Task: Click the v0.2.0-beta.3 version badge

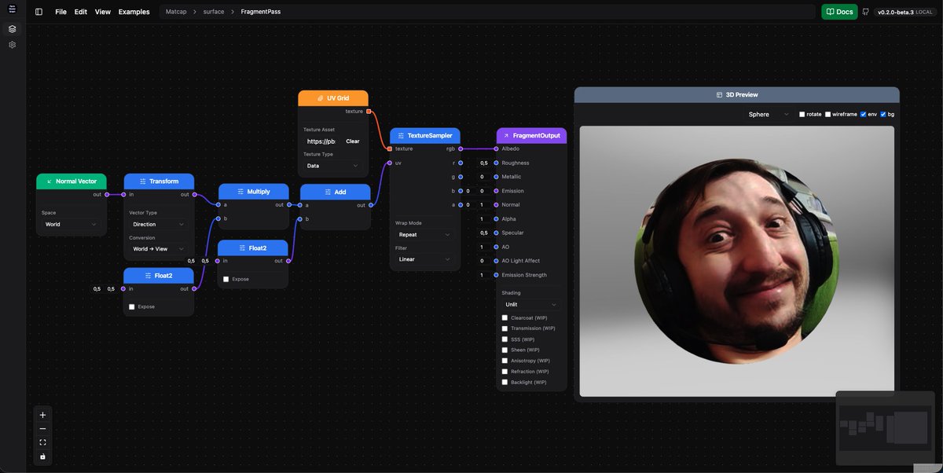Action: click(906, 12)
